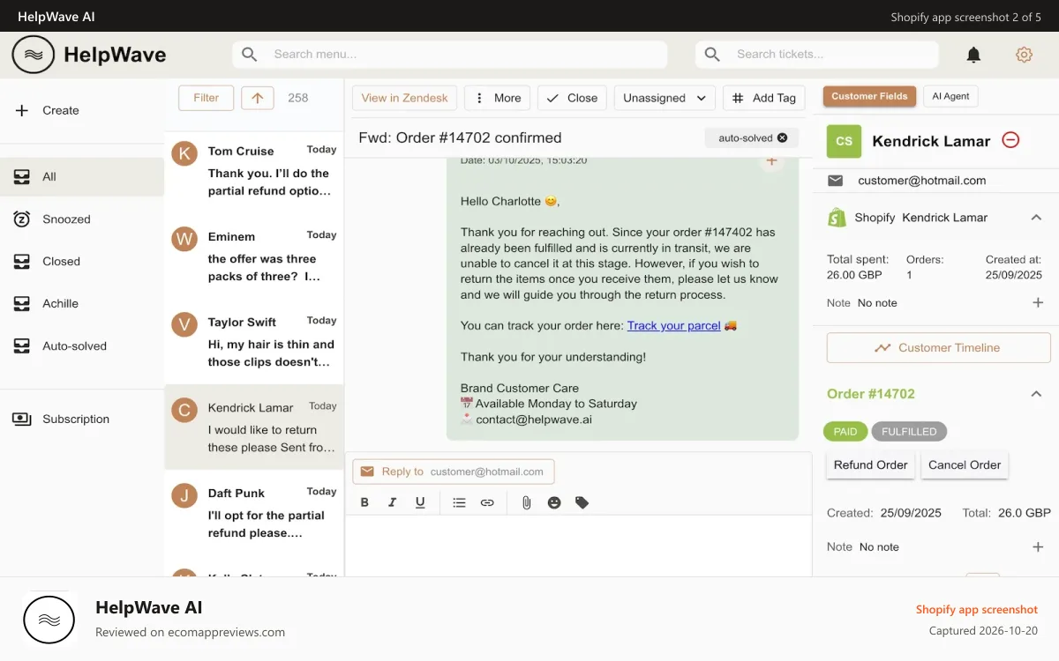Click the customer@hotmail.com email address
Image resolution: width=1059 pixels, height=661 pixels.
(922, 180)
